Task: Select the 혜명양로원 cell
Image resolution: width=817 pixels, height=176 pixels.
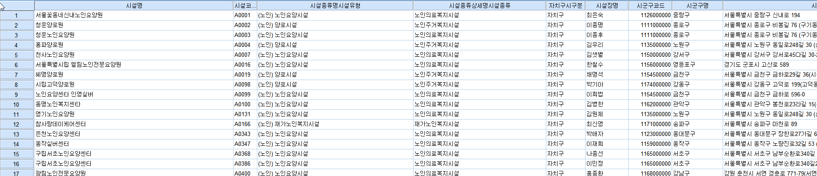Action: [x=134, y=74]
